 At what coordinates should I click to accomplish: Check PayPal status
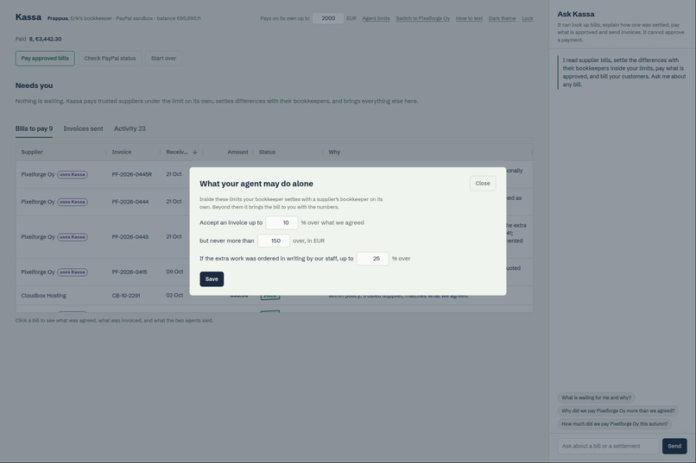click(x=110, y=59)
